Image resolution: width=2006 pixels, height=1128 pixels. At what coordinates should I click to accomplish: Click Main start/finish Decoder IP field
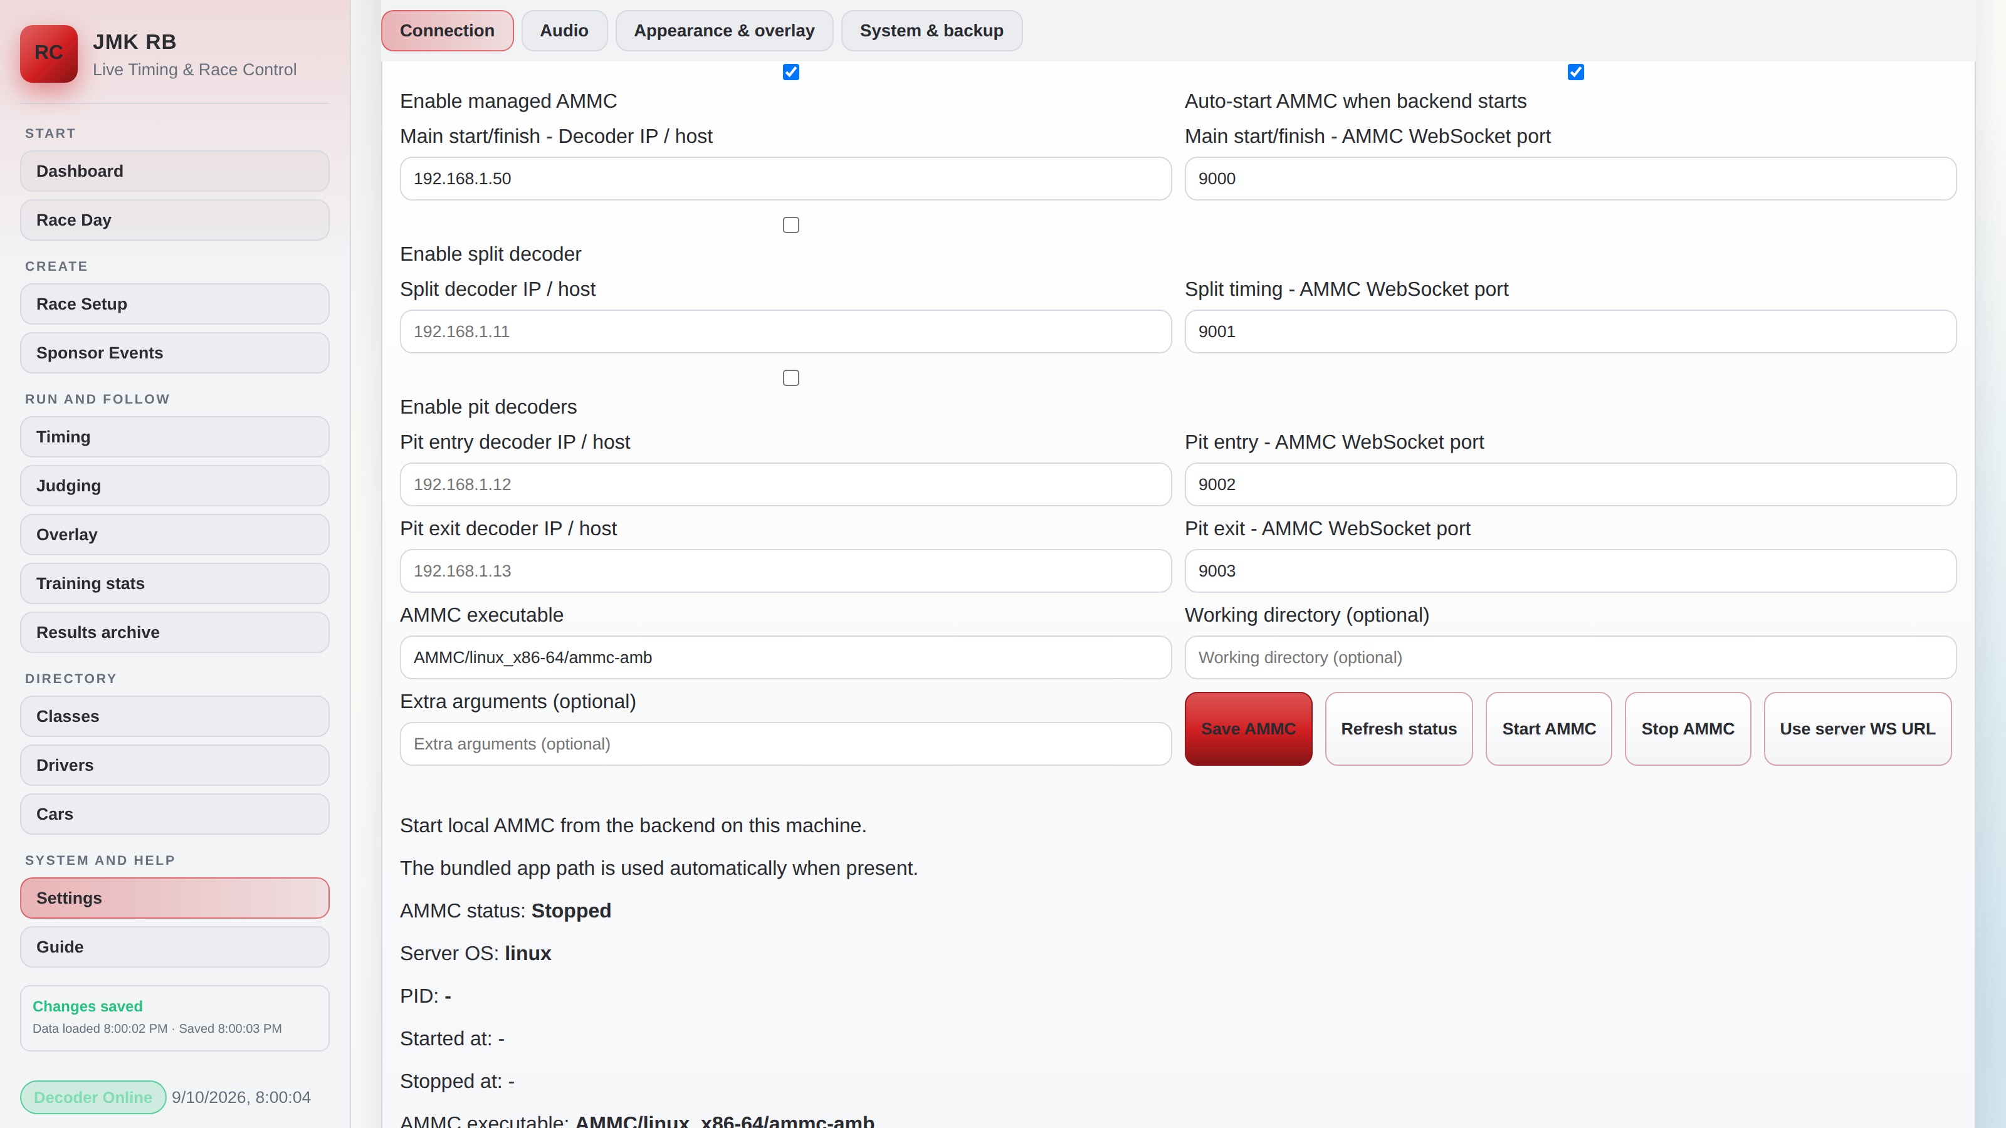[x=785, y=179]
